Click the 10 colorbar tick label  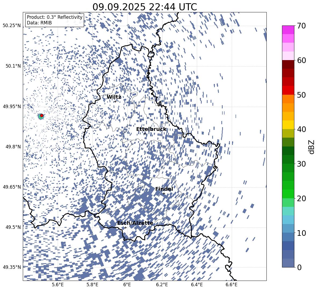pyautogui.click(x=302, y=233)
